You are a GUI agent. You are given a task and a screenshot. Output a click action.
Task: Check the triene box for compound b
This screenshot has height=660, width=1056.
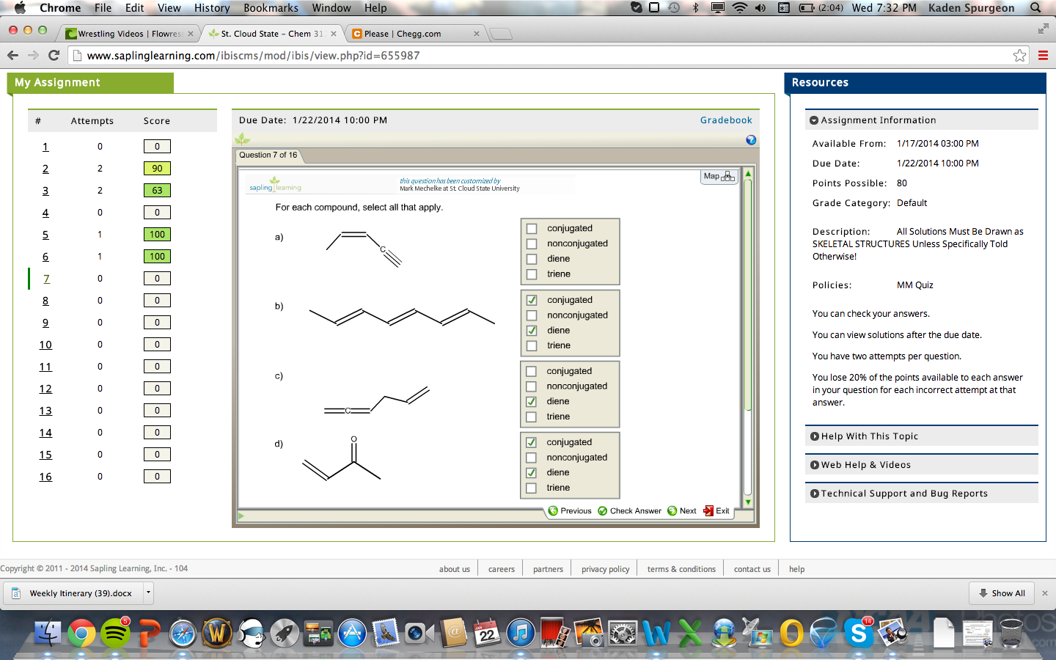click(x=532, y=345)
